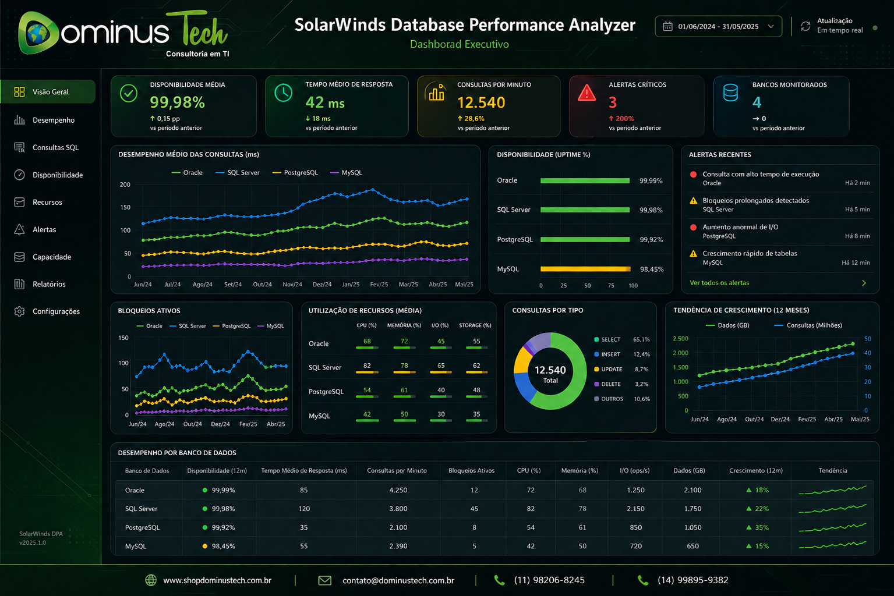Toggle Consultas (Milhões) series in Tendência legend
Image resolution: width=894 pixels, height=596 pixels.
(808, 325)
